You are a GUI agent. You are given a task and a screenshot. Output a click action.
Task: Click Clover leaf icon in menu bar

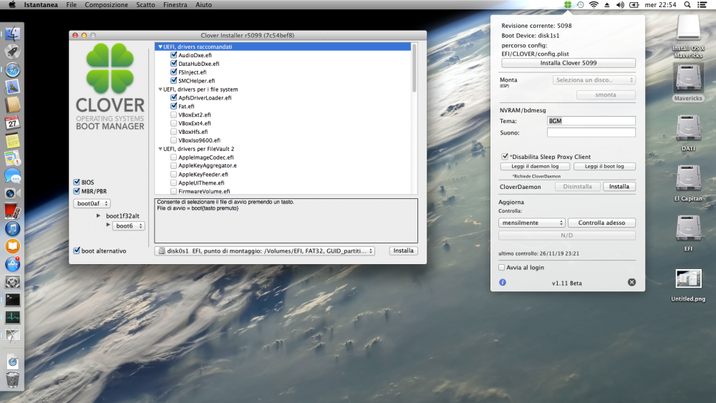coord(568,4)
